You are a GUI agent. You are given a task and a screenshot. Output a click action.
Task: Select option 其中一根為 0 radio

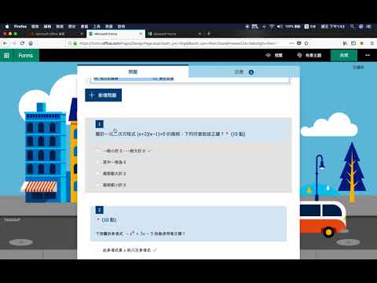(98, 162)
